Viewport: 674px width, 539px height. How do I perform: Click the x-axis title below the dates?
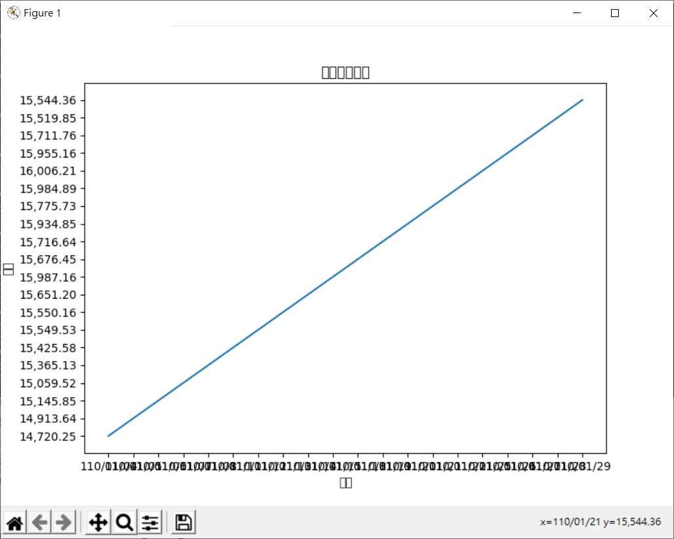346,483
